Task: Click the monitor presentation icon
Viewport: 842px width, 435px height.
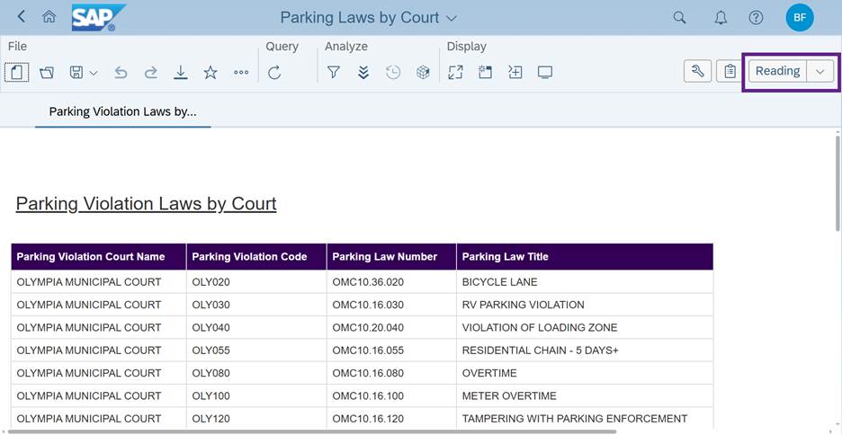Action: pos(545,72)
